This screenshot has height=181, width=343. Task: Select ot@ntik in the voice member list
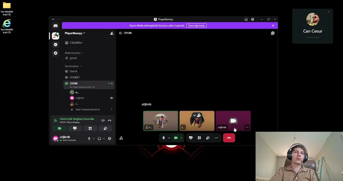[92, 98]
